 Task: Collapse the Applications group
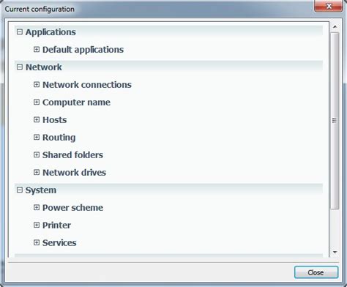click(20, 31)
